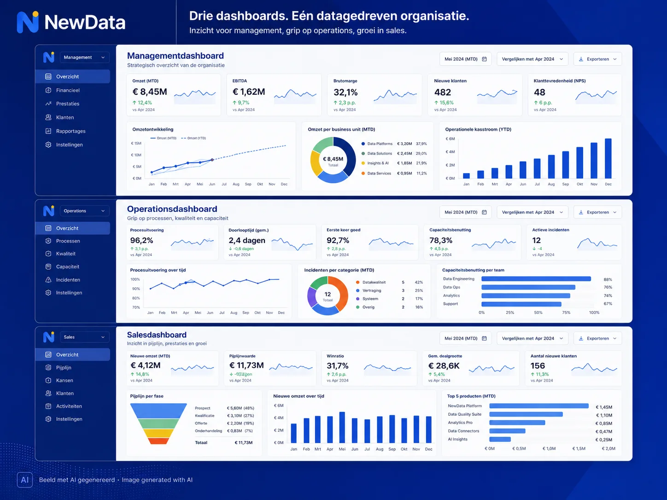Open Exporteren menu in Managementdashboard
This screenshot has width=667, height=500.
(598, 59)
